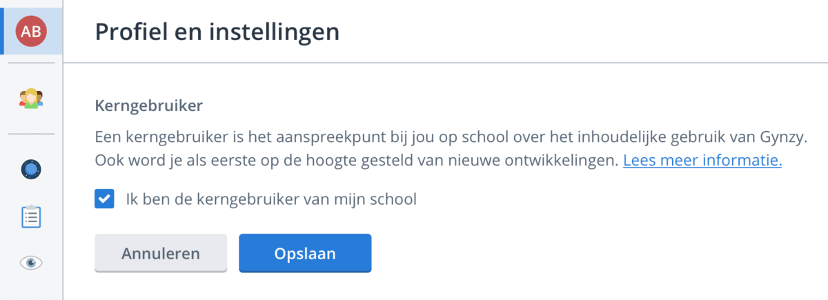Select the 'Kerngebruiker' section heading
Viewport: 828px width, 300px height.
coord(148,107)
